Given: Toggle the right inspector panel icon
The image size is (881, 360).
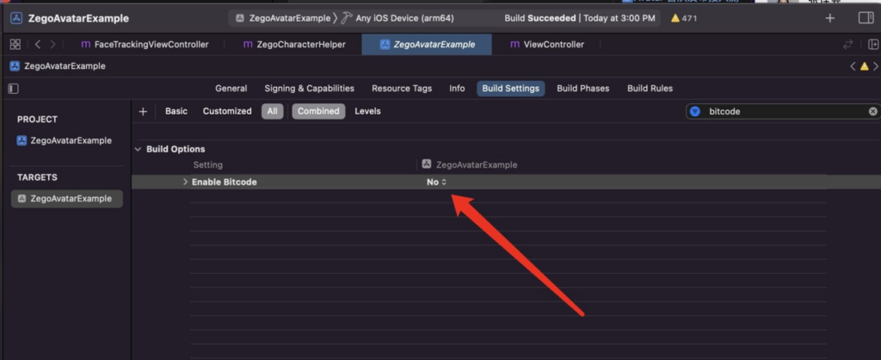Looking at the screenshot, I should pyautogui.click(x=866, y=18).
